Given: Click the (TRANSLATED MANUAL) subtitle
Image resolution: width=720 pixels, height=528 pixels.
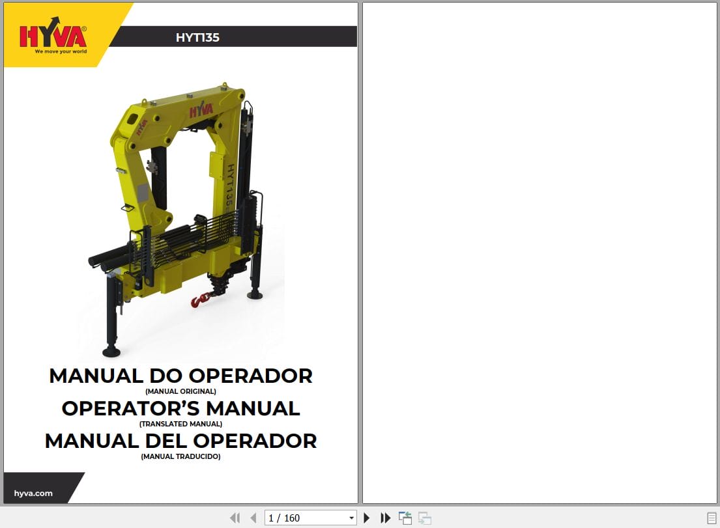Looking at the screenshot, I should (x=180, y=424).
